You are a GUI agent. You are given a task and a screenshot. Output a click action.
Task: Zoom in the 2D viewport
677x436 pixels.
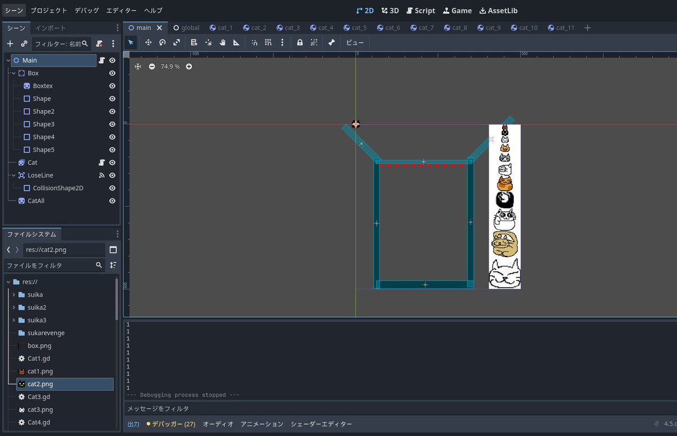189,67
